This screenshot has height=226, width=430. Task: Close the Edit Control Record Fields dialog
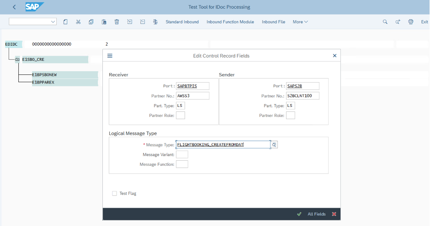(334, 56)
